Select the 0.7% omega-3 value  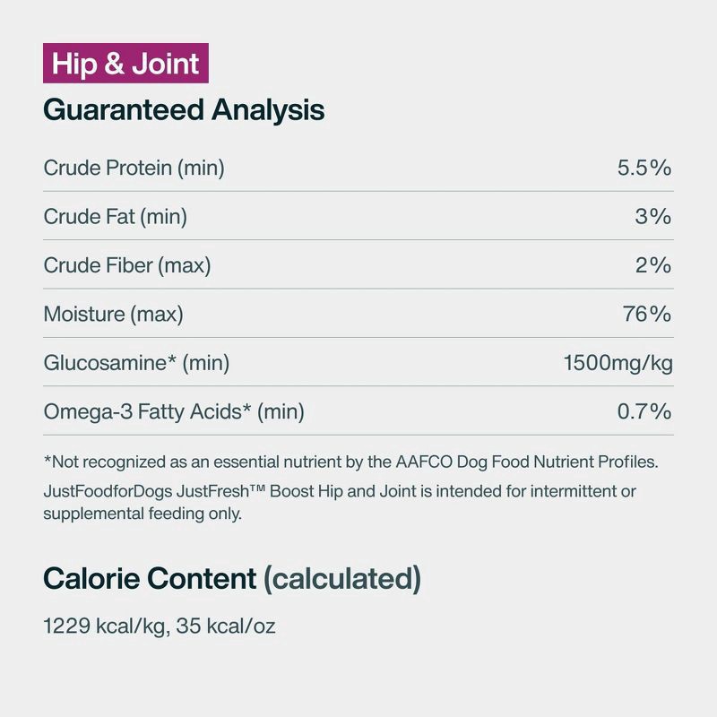(x=644, y=411)
